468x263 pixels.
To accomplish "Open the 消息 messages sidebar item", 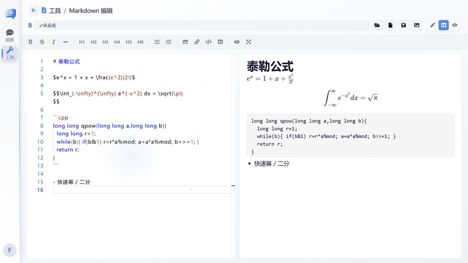I will 10,35.
